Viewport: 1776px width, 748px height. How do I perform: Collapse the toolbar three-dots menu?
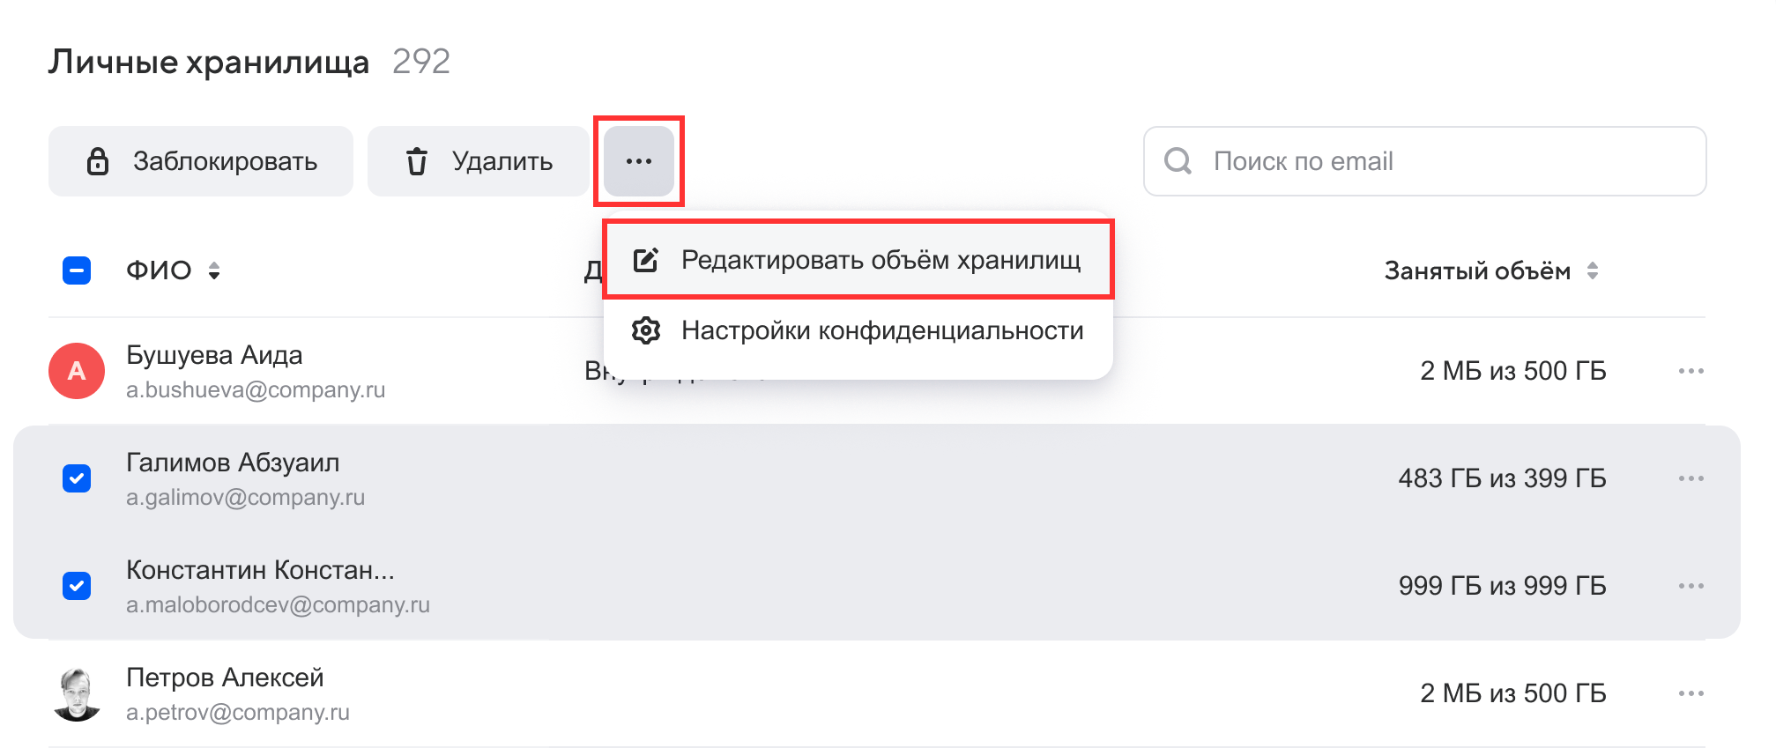(x=639, y=161)
